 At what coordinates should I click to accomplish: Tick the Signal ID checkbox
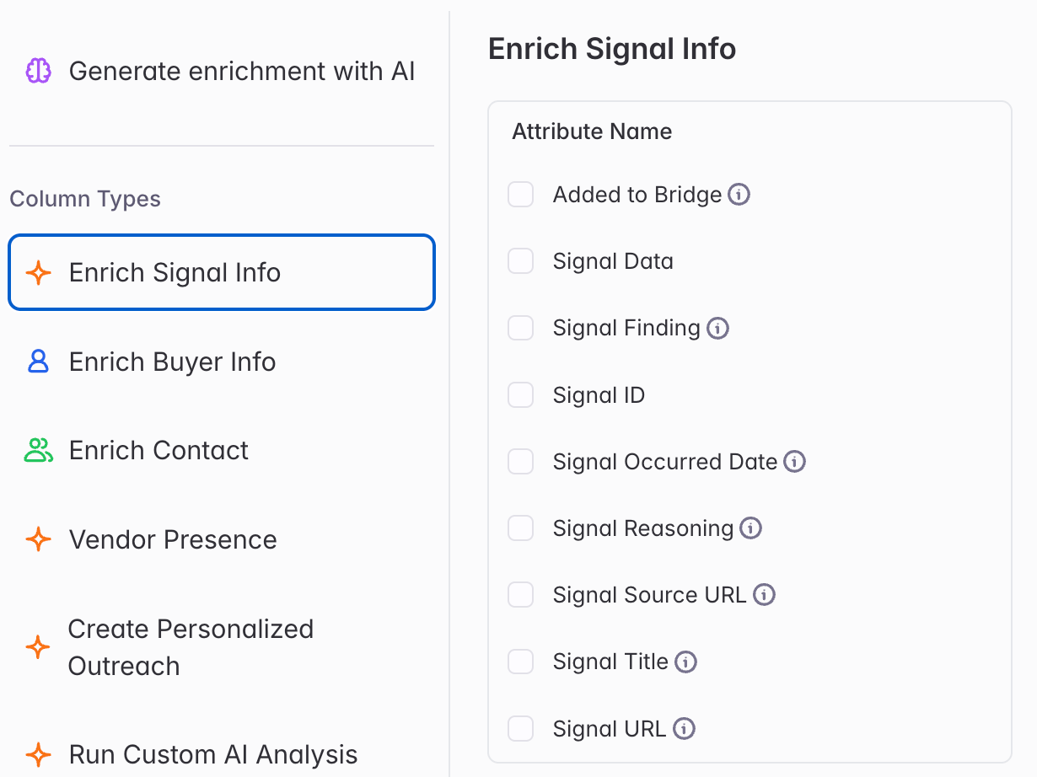pos(521,395)
